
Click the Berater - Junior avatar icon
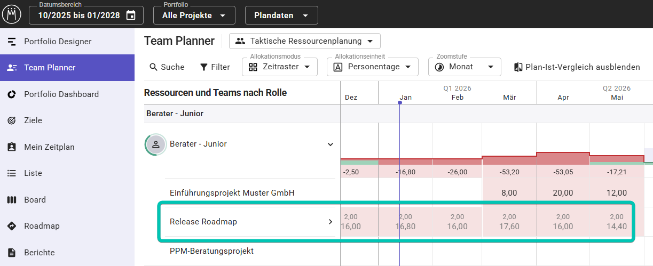[x=156, y=144]
